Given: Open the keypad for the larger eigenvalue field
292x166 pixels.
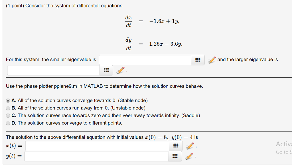Looking at the screenshot, I should pos(106,70).
